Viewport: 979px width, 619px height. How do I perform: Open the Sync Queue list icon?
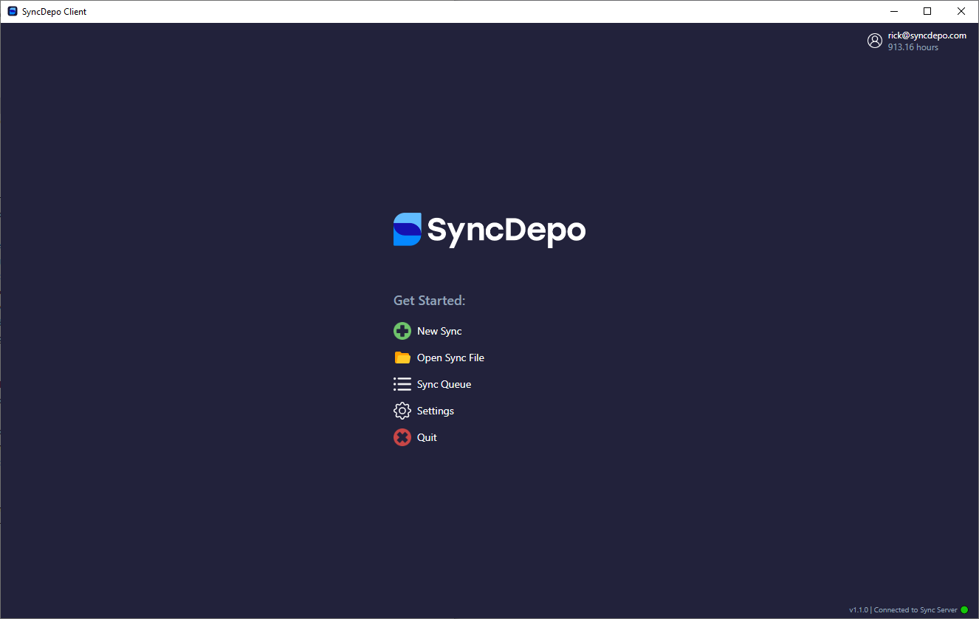click(402, 383)
